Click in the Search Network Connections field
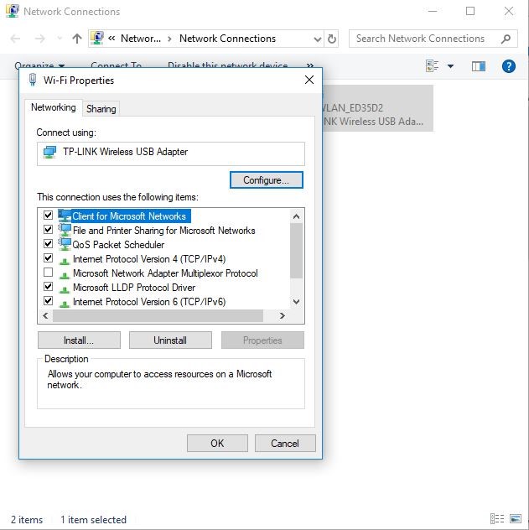The height and width of the screenshot is (530, 529). tap(423, 39)
